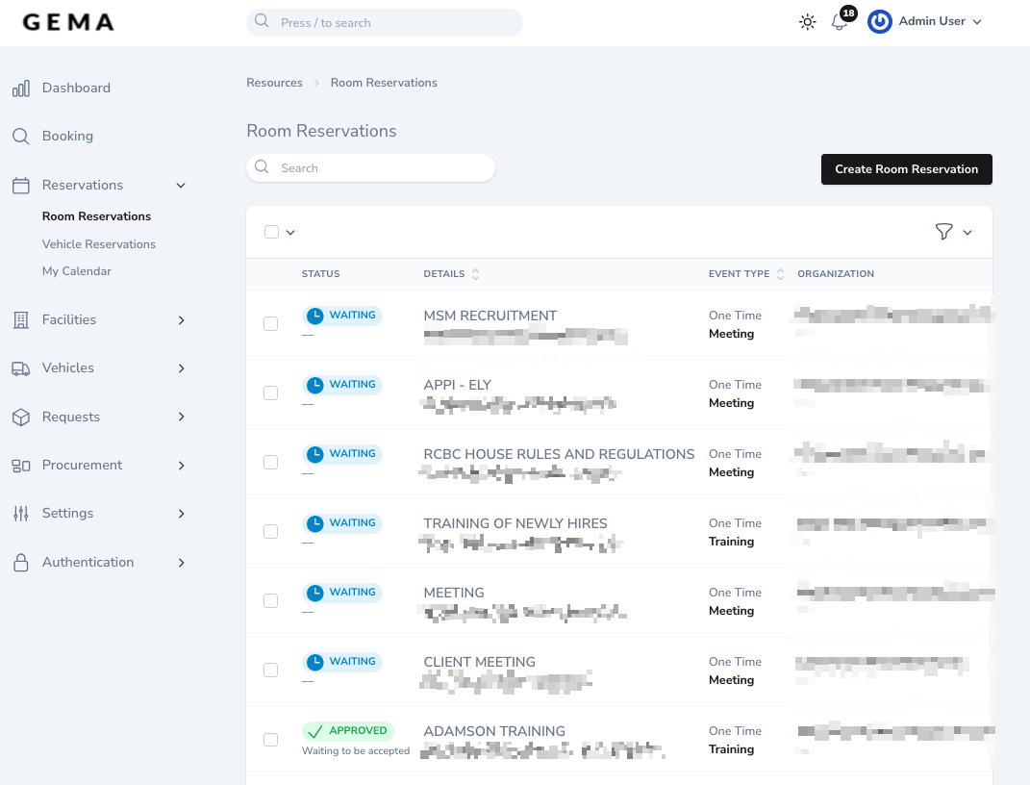This screenshot has width=1030, height=785.
Task: Open the bulk selection dropdown arrow
Action: [290, 232]
